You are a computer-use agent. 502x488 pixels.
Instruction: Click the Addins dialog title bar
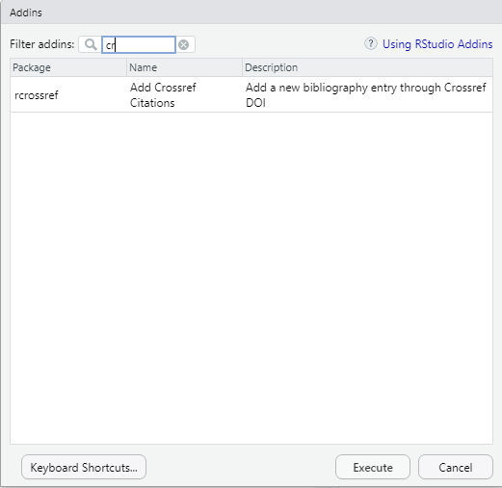point(251,13)
